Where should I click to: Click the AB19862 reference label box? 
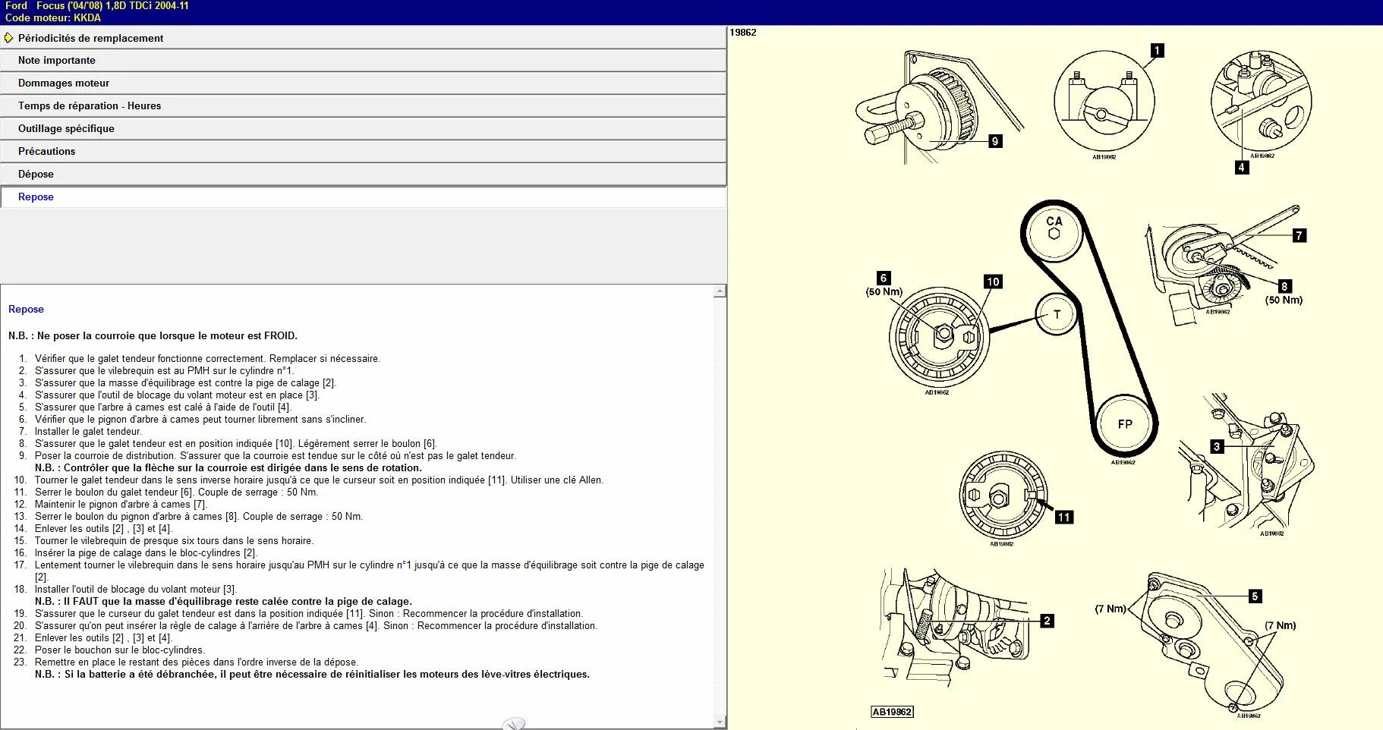tap(892, 712)
